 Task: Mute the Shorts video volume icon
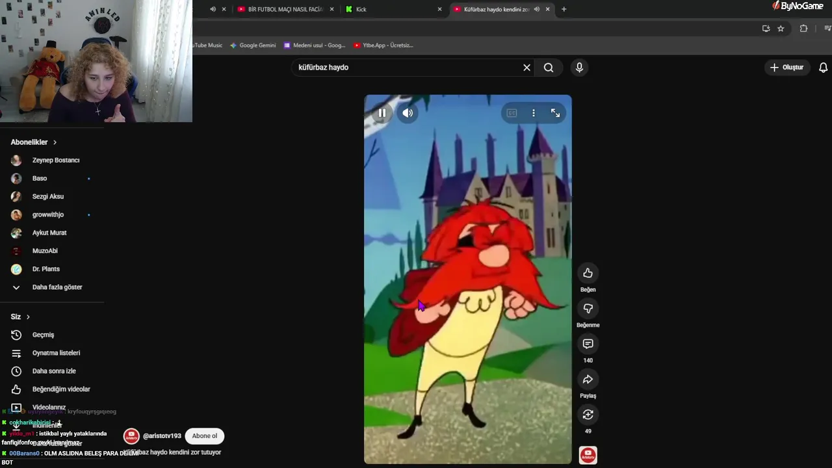408,113
